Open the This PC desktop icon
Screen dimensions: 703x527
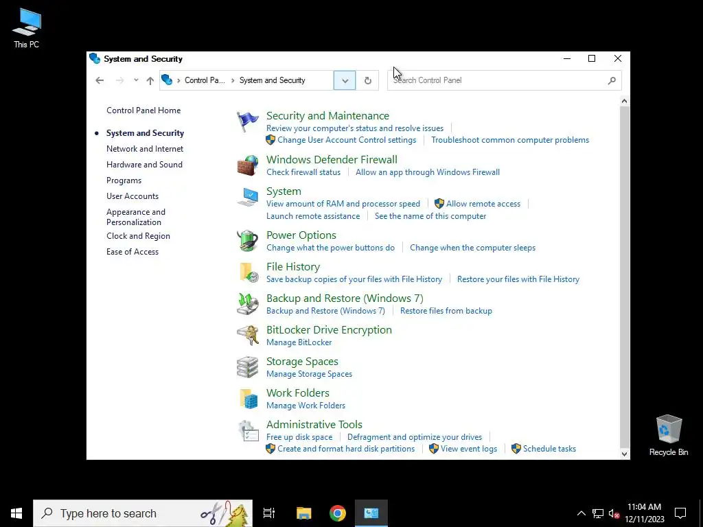click(27, 28)
